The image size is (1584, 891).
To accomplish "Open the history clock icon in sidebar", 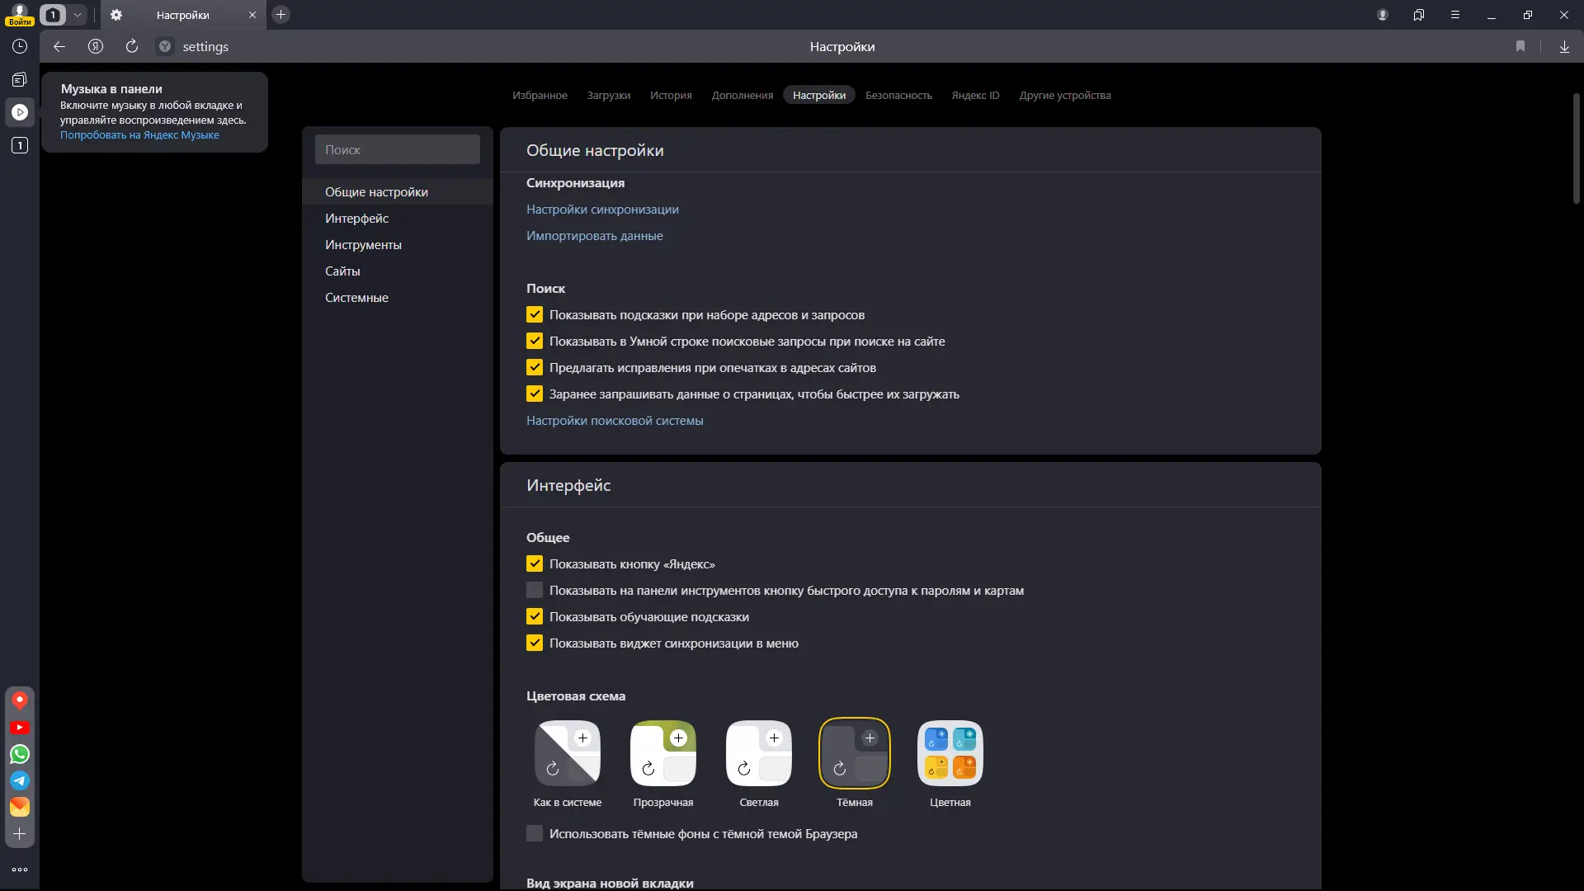I will click(20, 47).
